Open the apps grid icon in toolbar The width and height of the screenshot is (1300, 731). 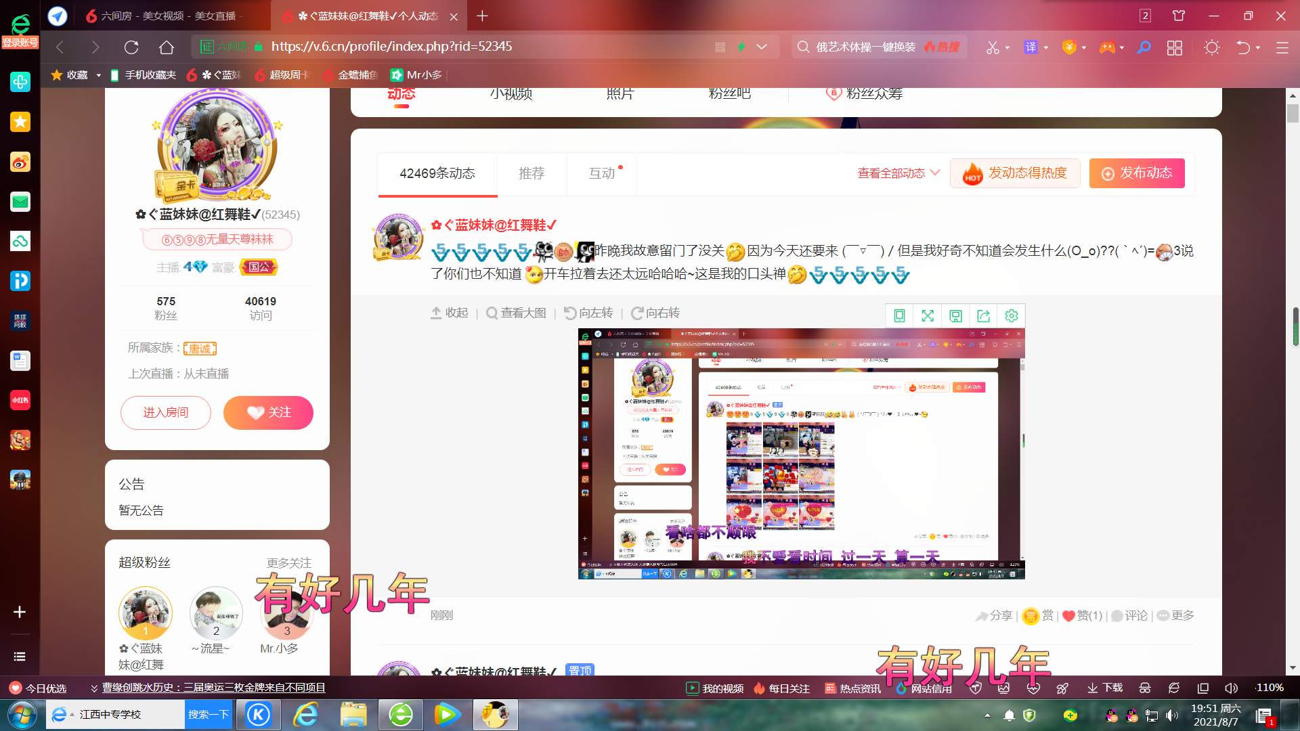1175,47
